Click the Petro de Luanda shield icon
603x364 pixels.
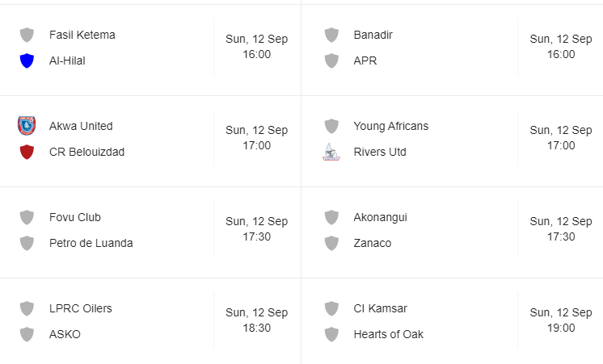[27, 243]
